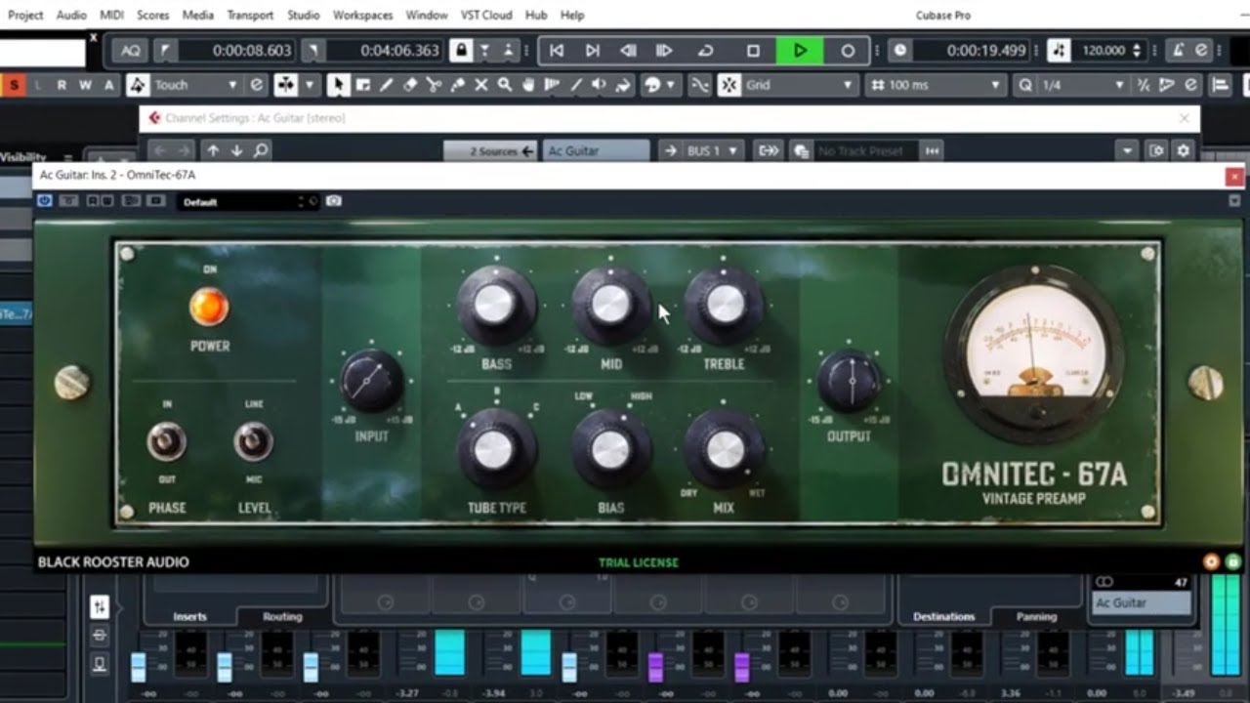1250x703 pixels.
Task: Select the Draw pencil tool
Action: coord(386,85)
